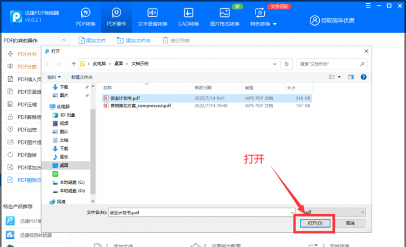Open the hamburger menu in title bar
This screenshot has width=406, height=247.
pos(368,6)
